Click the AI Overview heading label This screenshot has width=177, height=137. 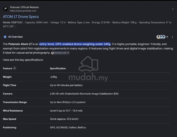click(x=15, y=37)
